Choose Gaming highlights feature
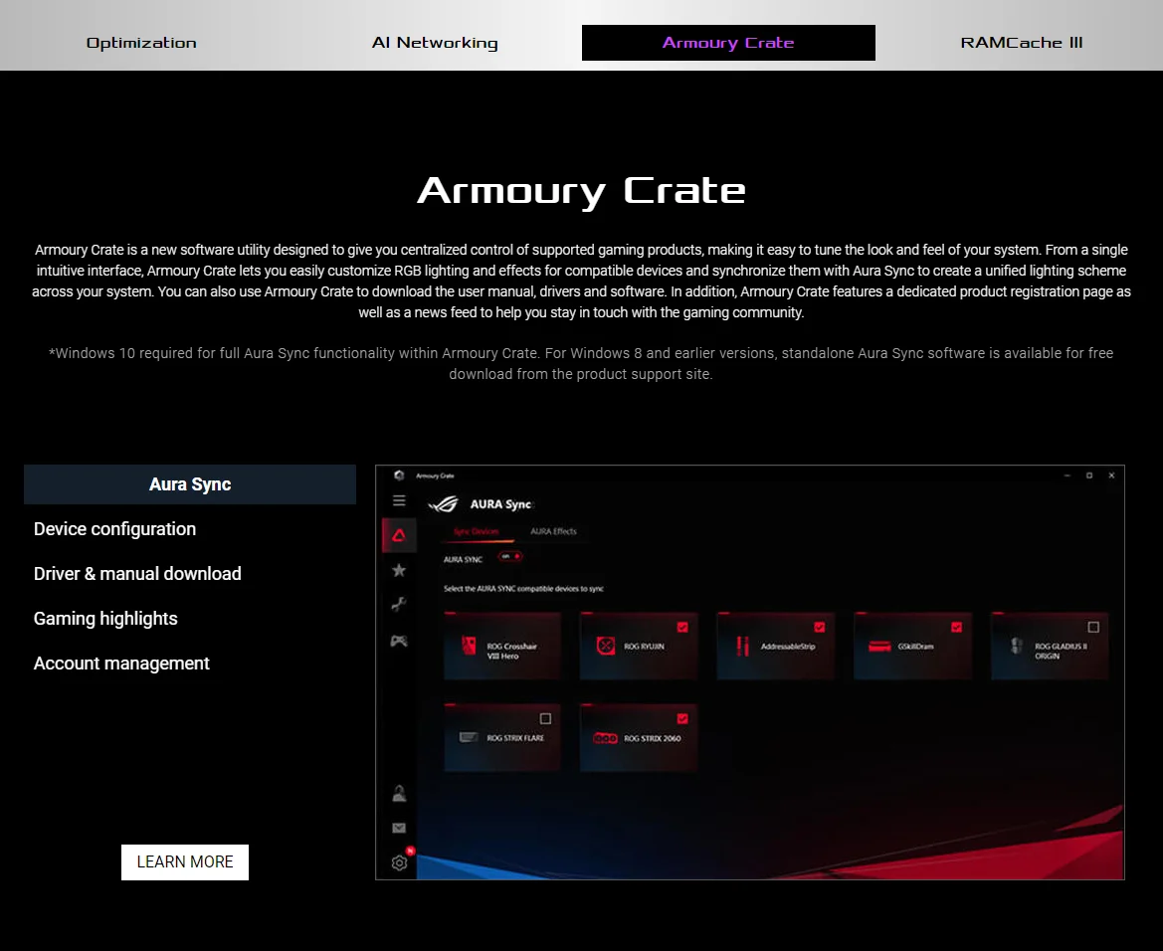The width and height of the screenshot is (1163, 951). pyautogui.click(x=105, y=619)
